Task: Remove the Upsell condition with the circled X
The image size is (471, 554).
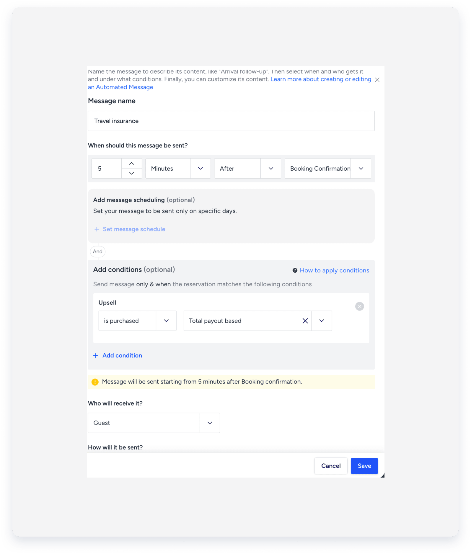Action: pyautogui.click(x=359, y=306)
